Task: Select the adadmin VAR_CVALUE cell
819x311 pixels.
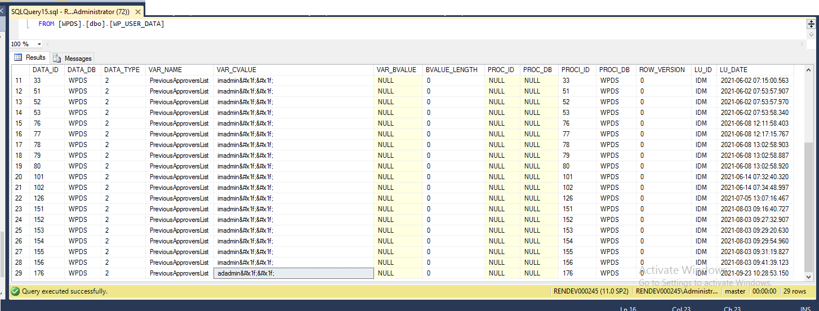Action: [x=292, y=273]
